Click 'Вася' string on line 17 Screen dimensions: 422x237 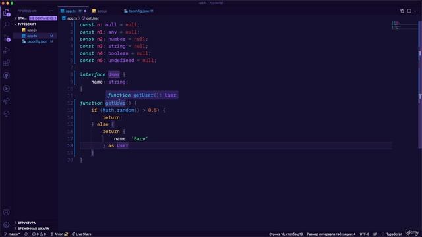(x=139, y=139)
